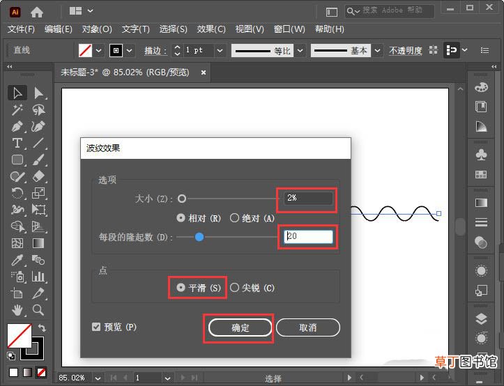Select the Line Segment tool
Viewport: 504px width, 386px height.
click(38, 144)
